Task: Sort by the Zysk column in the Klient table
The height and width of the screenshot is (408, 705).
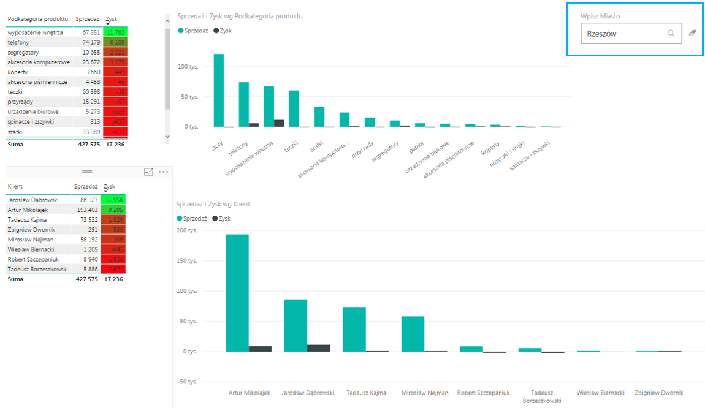Action: [x=109, y=186]
